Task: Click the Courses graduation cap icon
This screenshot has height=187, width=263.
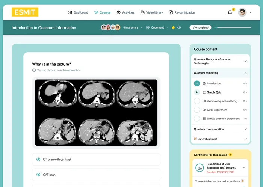Action: [96, 12]
